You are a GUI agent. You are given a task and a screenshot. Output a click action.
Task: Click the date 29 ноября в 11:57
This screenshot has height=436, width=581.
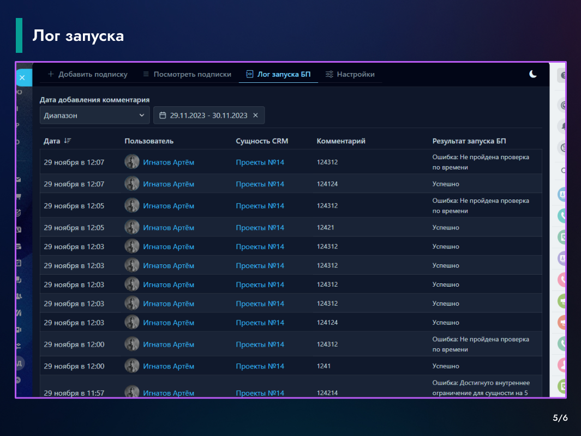click(x=74, y=393)
